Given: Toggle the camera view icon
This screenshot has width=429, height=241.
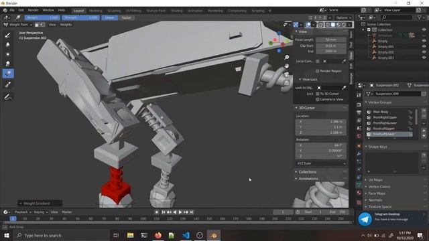Looking at the screenshot, I should tap(286, 74).
